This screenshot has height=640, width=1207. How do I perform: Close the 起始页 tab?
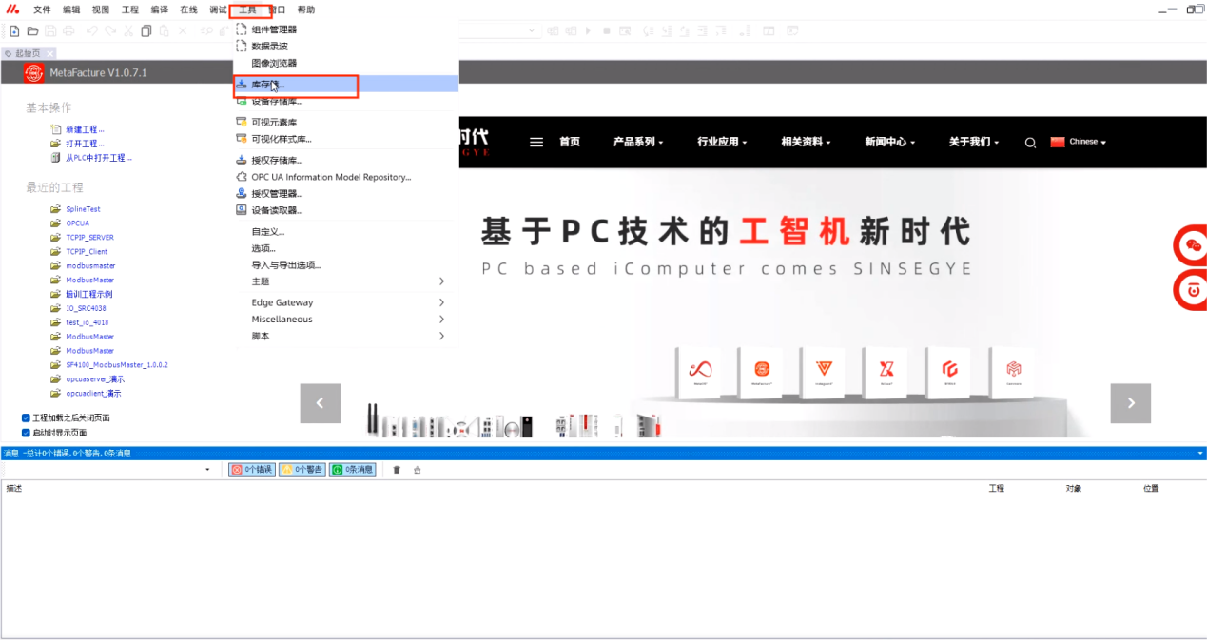51,53
